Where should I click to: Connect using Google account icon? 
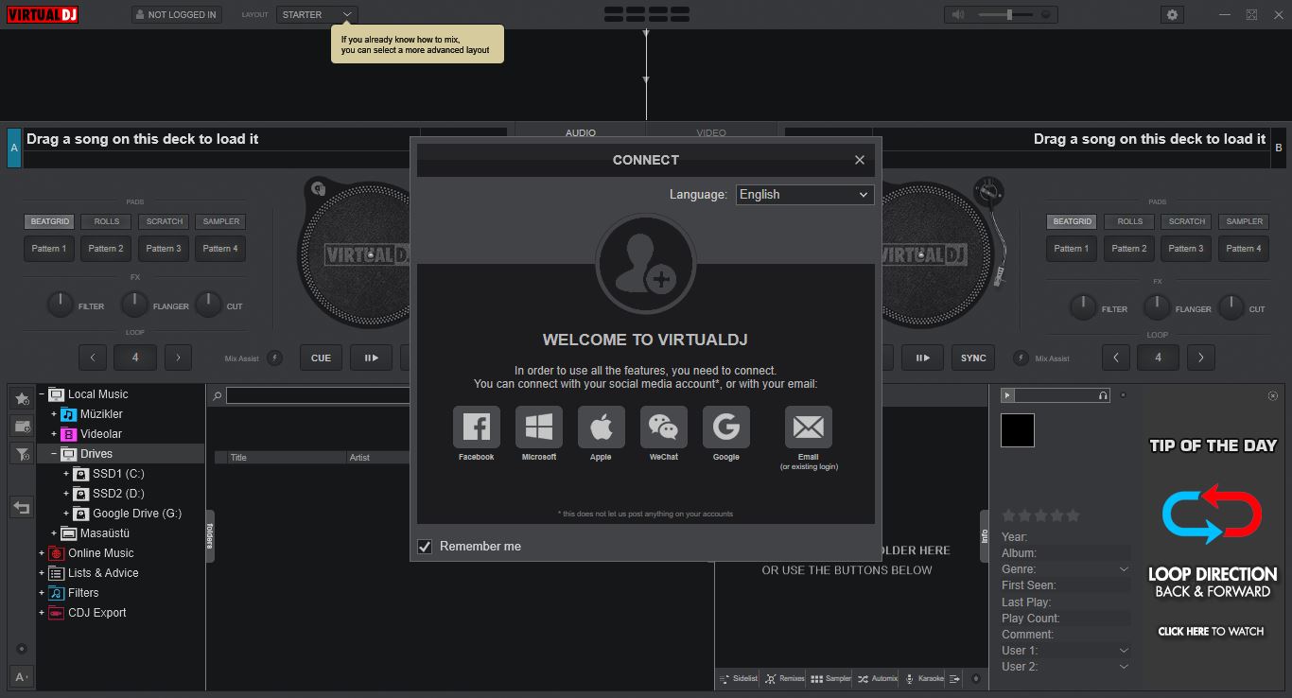tap(725, 428)
